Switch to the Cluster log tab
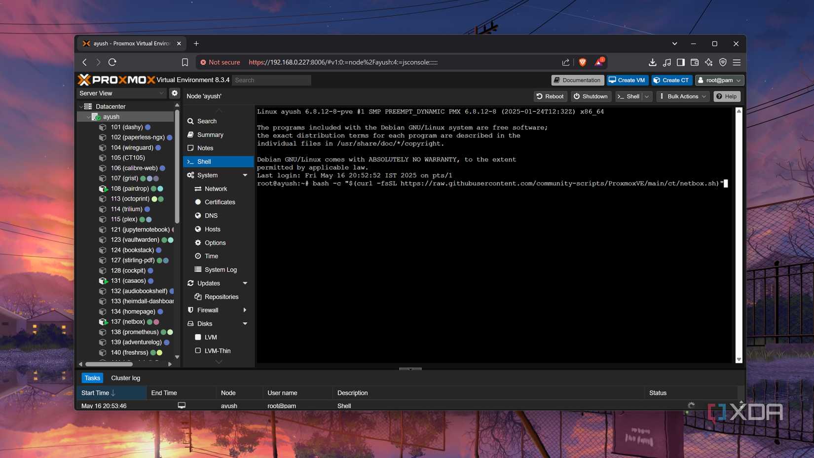This screenshot has height=458, width=814. tap(125, 378)
